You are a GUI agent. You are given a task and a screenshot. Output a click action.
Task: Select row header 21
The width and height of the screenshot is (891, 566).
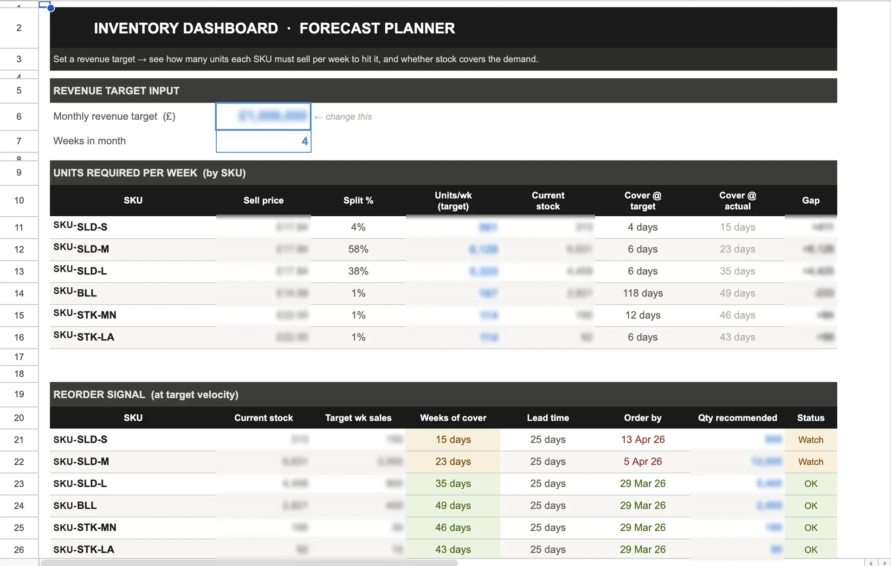pos(19,440)
